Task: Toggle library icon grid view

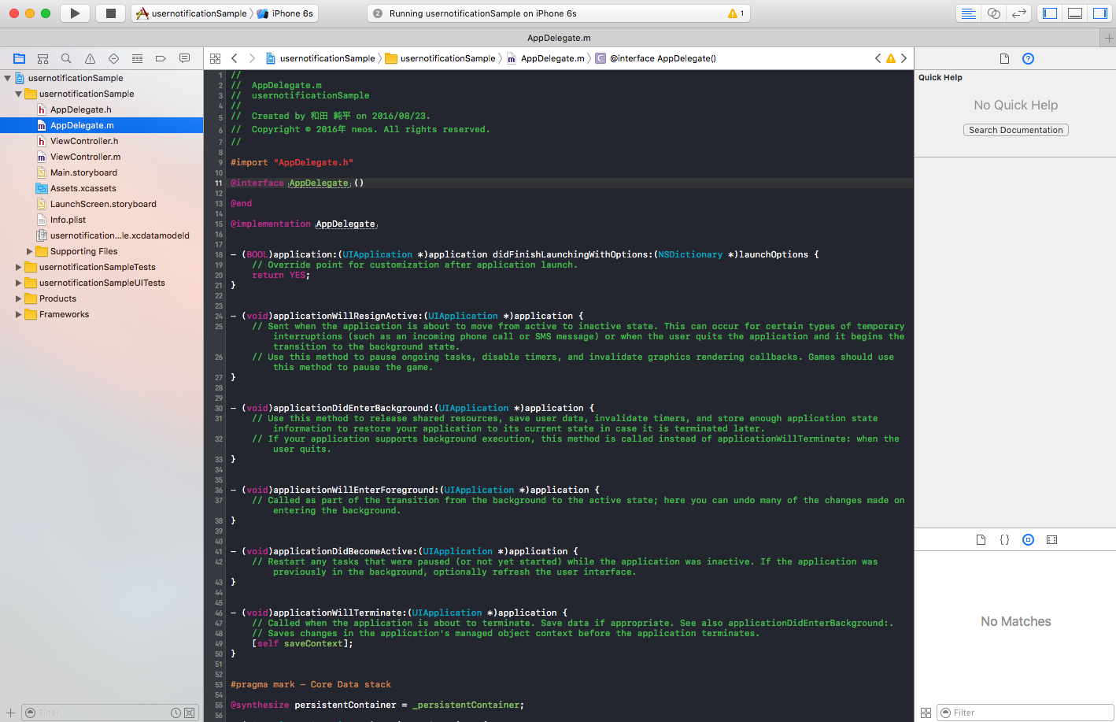Action: (926, 713)
